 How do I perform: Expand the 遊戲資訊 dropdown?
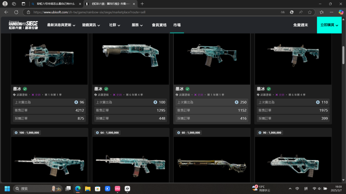tap(91, 25)
